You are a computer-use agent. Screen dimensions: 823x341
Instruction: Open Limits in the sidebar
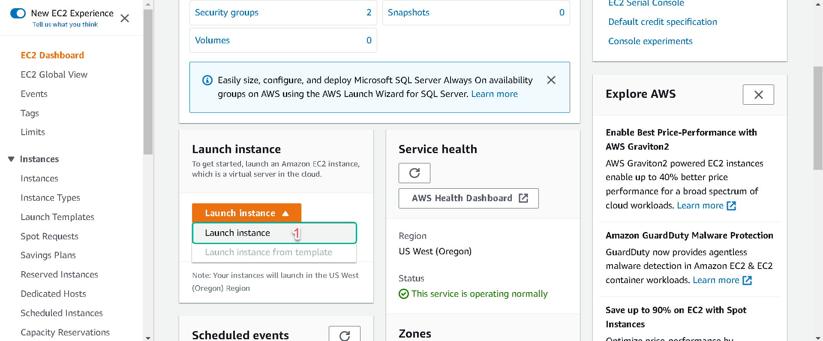click(x=33, y=132)
